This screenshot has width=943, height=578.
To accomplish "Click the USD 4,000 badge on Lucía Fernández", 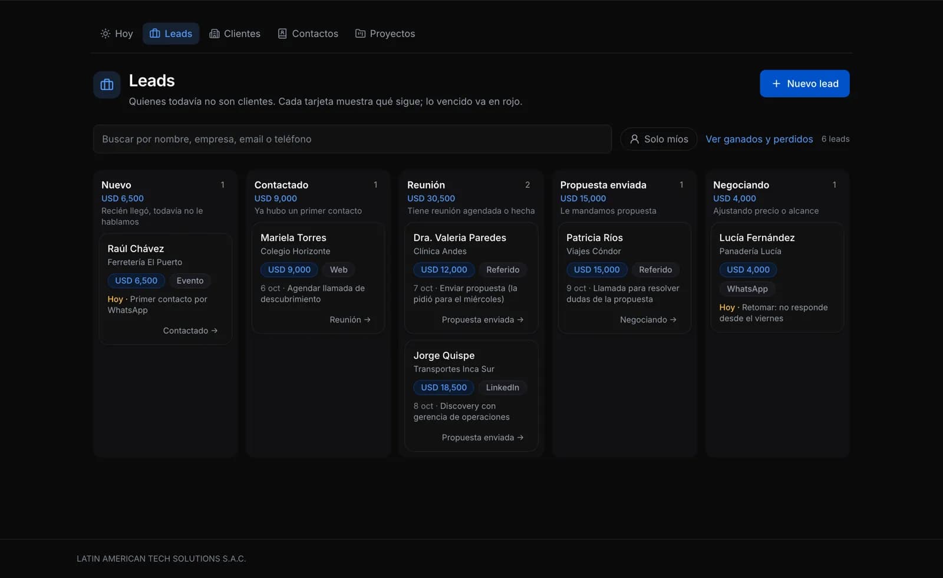I will click(x=748, y=269).
